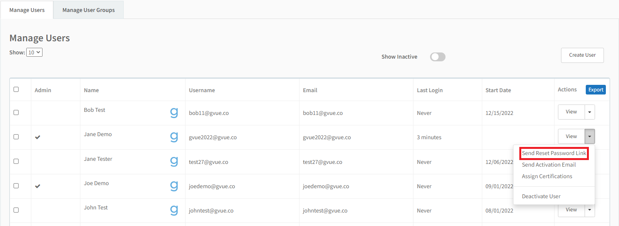
Task: Click the Admin column header
Action: pyautogui.click(x=43, y=90)
